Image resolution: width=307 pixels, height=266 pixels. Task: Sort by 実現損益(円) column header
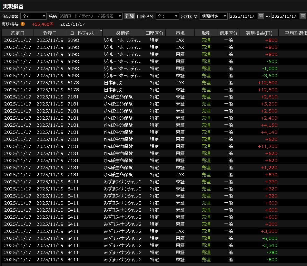[259, 33]
